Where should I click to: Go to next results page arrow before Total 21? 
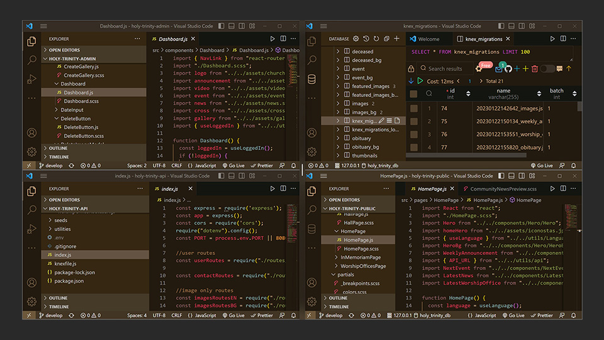(x=481, y=81)
